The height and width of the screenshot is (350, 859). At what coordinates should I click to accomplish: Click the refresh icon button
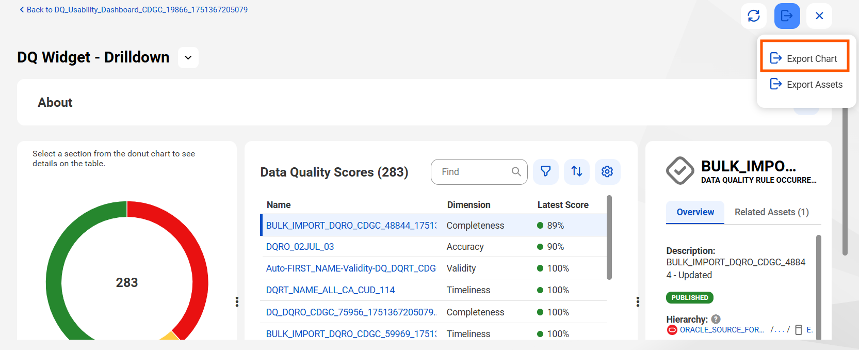(754, 16)
